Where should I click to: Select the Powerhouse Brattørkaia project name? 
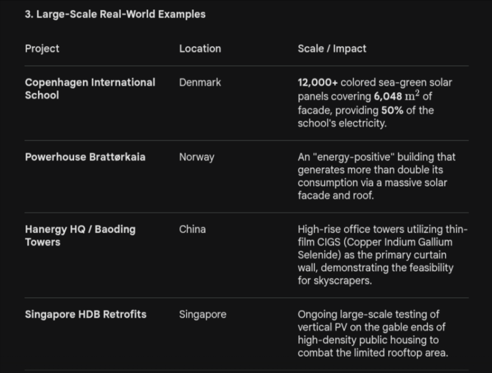click(x=85, y=157)
